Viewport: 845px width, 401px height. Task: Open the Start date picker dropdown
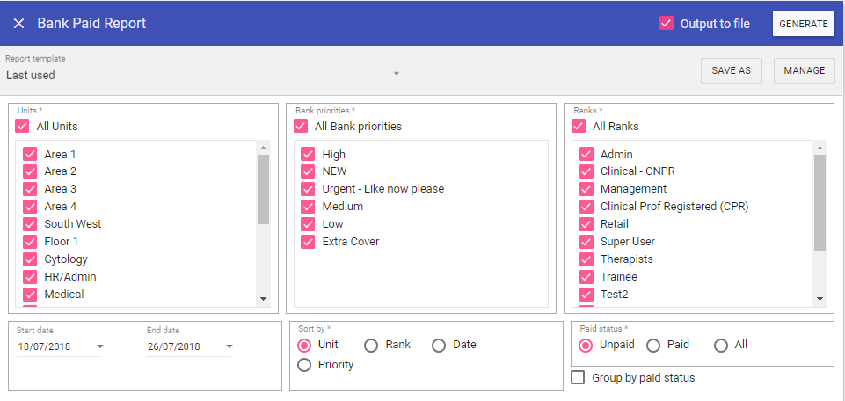pyautogui.click(x=99, y=346)
